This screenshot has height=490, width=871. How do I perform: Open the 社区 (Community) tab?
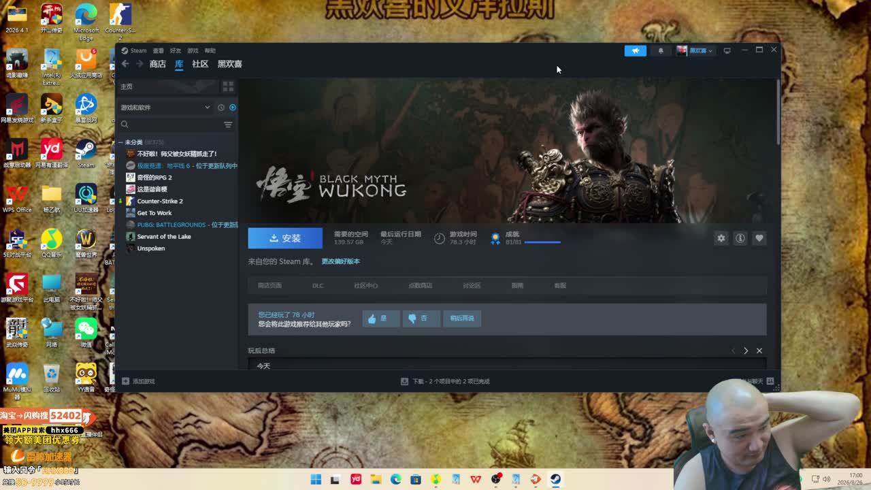tap(200, 64)
